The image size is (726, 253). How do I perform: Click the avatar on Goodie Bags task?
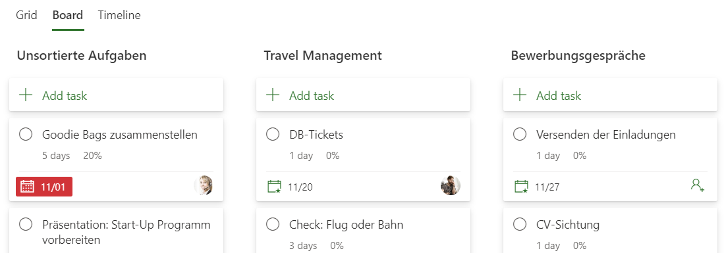[x=203, y=185]
